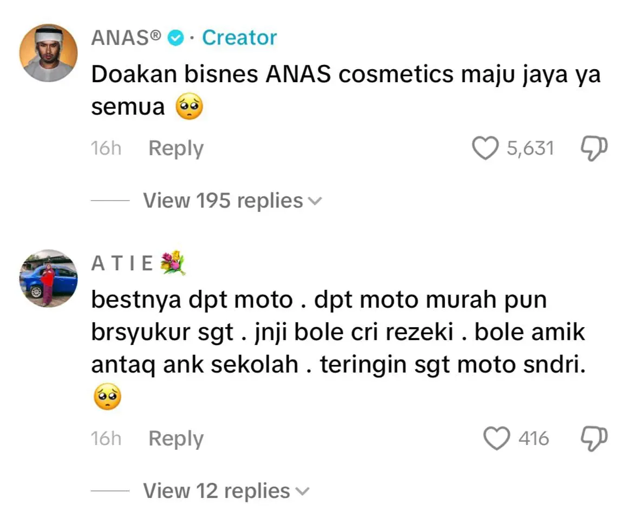Like the ANAS cosmetics comment with heart icon
This screenshot has height=532, width=633.
click(485, 148)
